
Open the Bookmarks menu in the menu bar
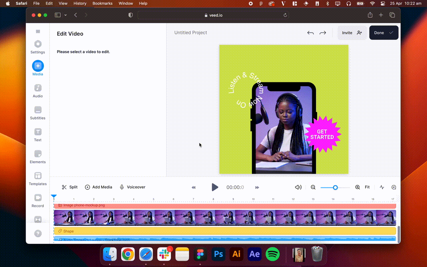click(x=102, y=3)
